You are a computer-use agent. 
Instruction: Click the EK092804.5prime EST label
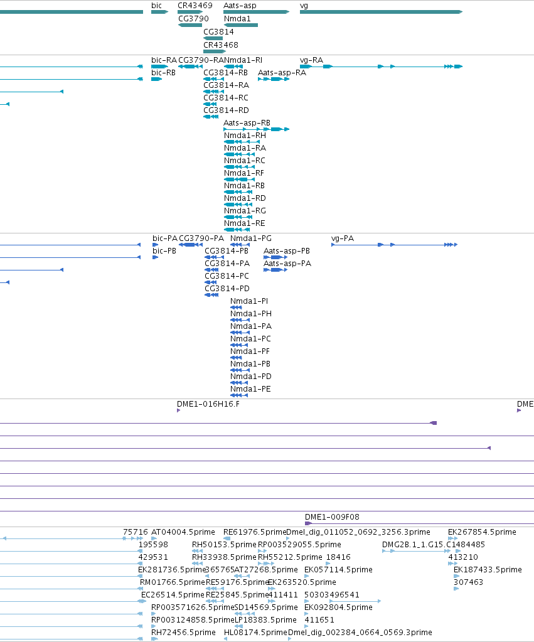pos(339,607)
